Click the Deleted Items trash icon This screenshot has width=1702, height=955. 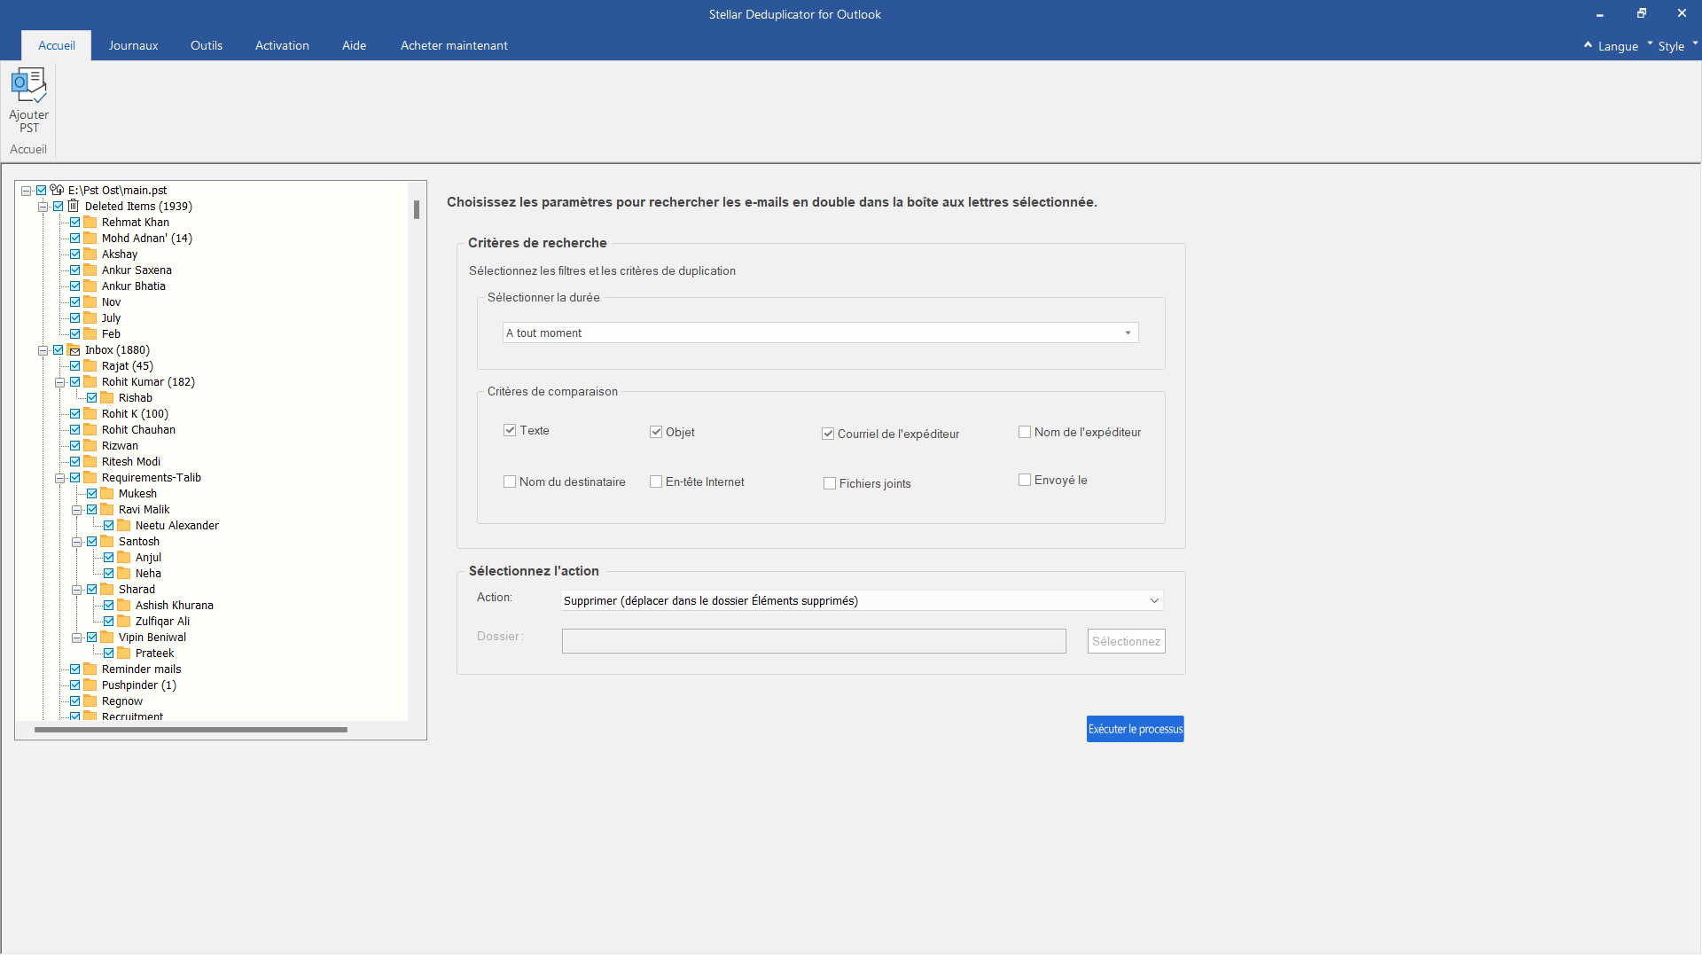point(74,206)
